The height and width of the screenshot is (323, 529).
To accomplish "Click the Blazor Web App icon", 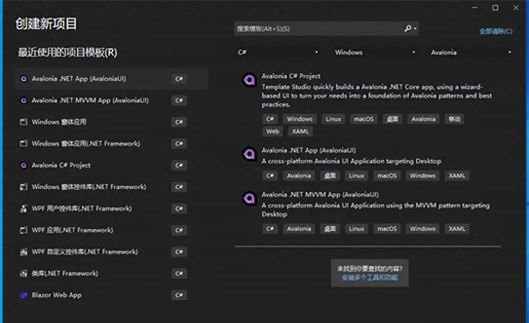I will 23,295.
